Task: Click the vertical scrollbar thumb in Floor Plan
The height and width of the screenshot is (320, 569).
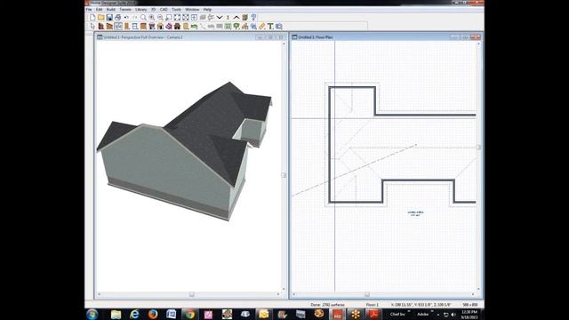Action: 478,148
